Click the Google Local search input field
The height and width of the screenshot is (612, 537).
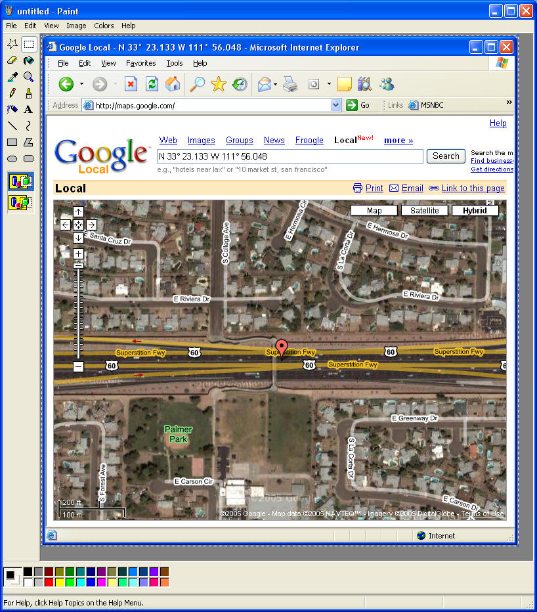pos(290,156)
